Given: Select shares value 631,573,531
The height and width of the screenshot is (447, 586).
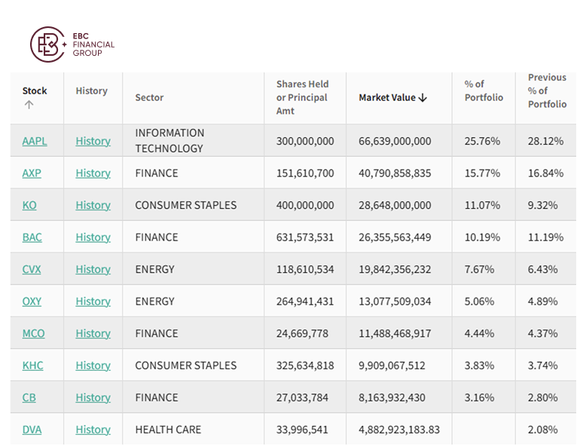Looking at the screenshot, I should [x=305, y=237].
